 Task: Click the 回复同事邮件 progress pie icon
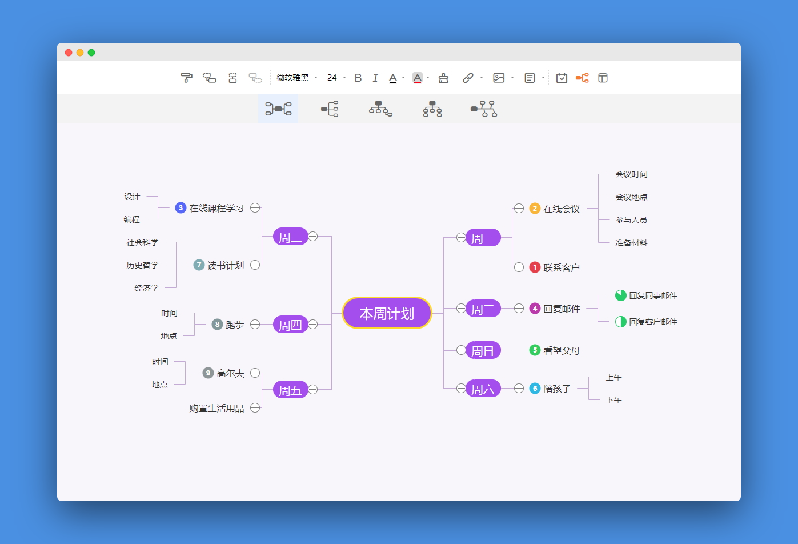click(x=620, y=295)
